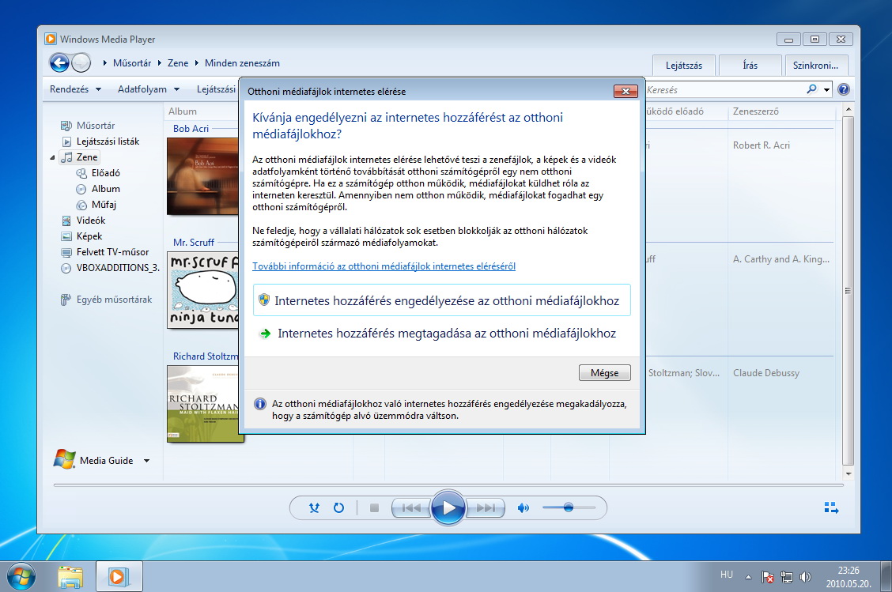The image size is (892, 592).
Task: Click the Mégse button in dialog
Action: tap(604, 373)
